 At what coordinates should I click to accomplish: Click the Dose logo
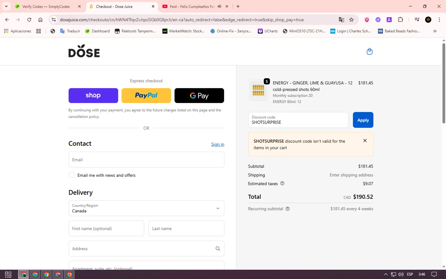click(84, 51)
